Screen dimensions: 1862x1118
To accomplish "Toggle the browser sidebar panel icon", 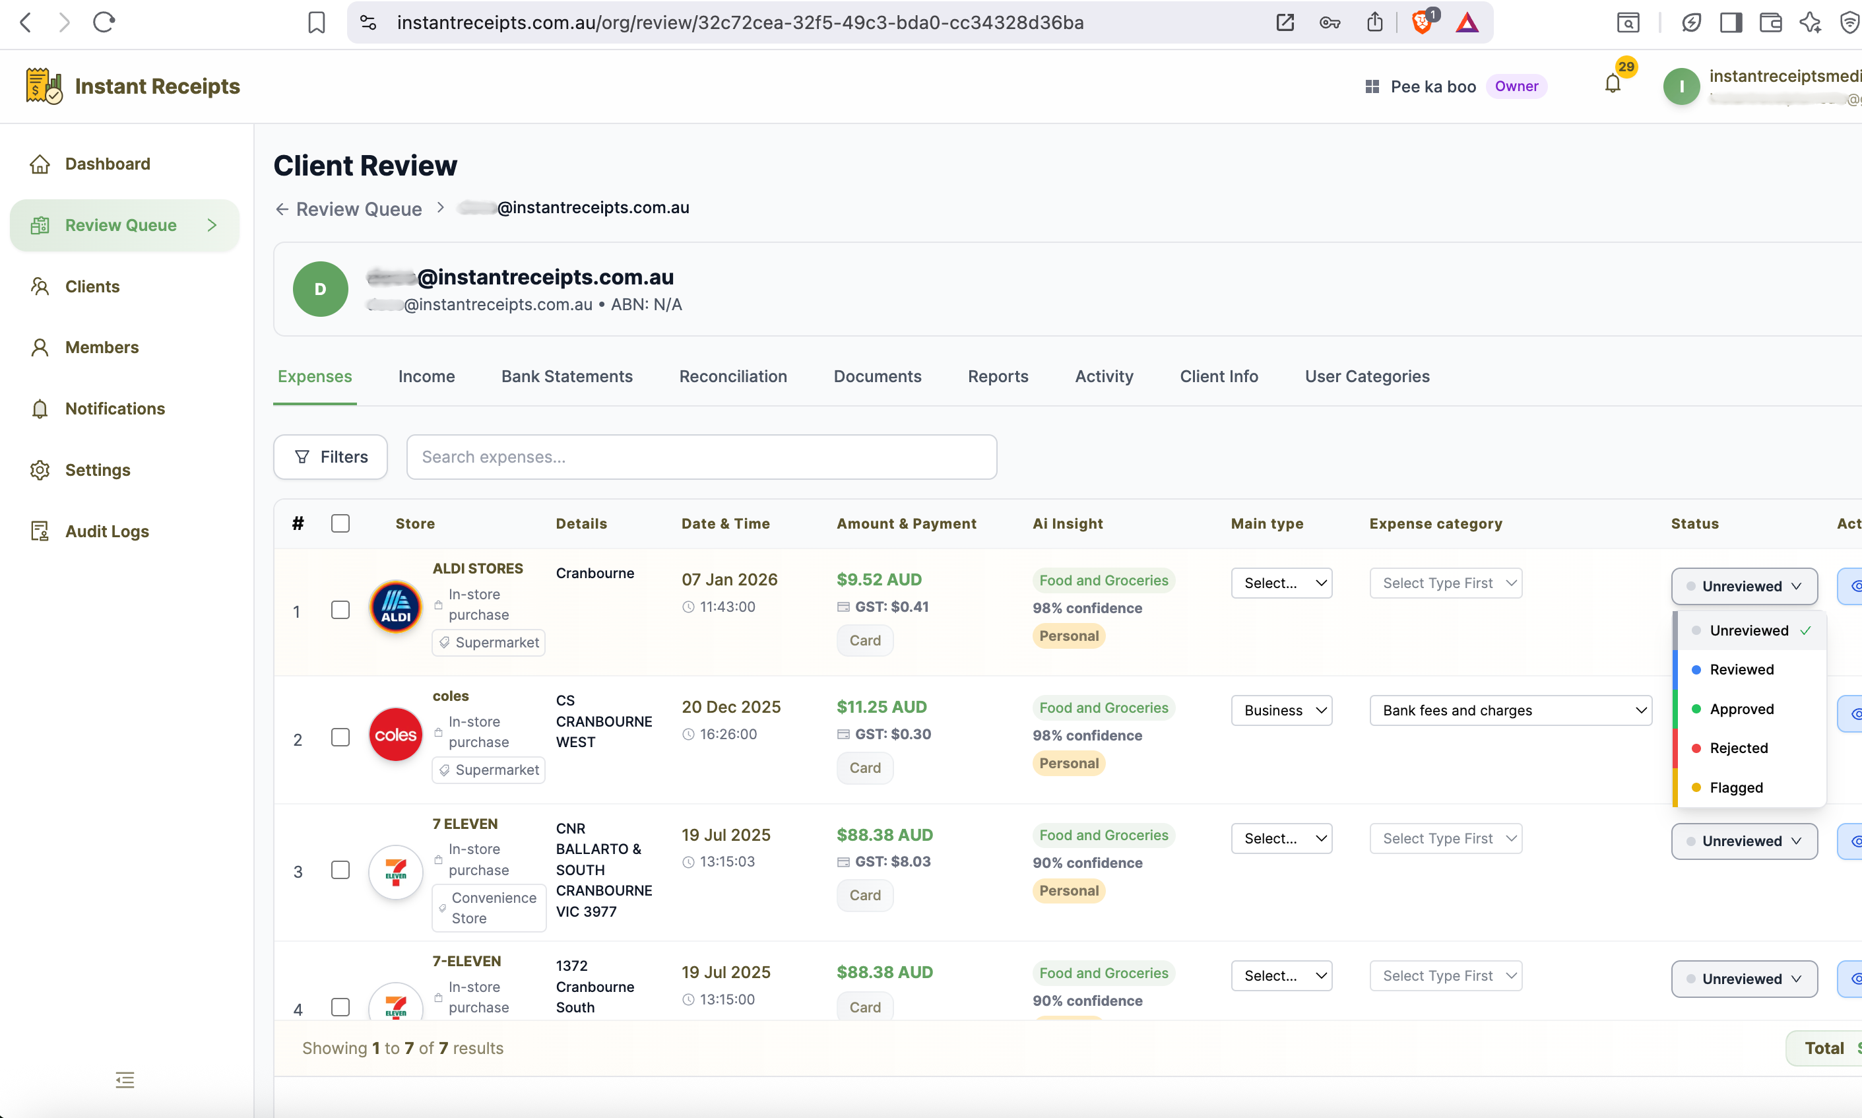I will click(x=1731, y=22).
